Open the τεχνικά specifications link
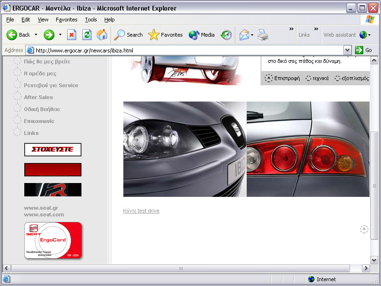 tap(317, 78)
